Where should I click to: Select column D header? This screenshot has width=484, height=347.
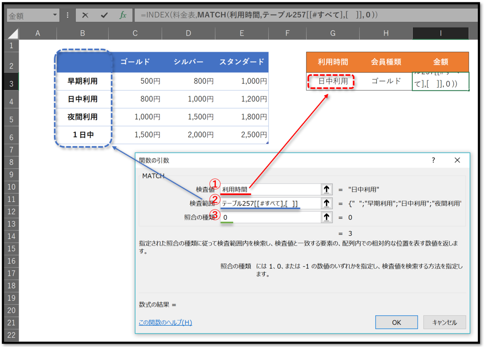click(188, 33)
